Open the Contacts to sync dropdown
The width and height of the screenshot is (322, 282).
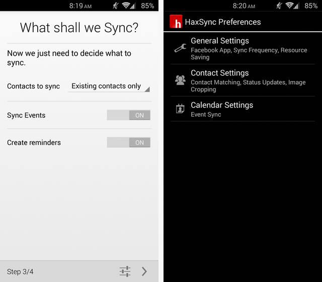click(109, 86)
